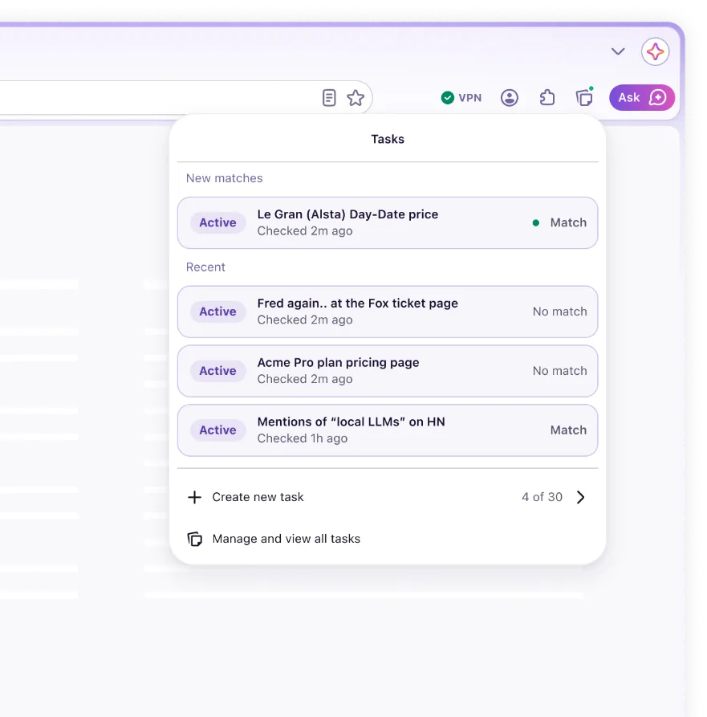Open Le Gran (Alsta) Day-Date price task

coord(387,222)
